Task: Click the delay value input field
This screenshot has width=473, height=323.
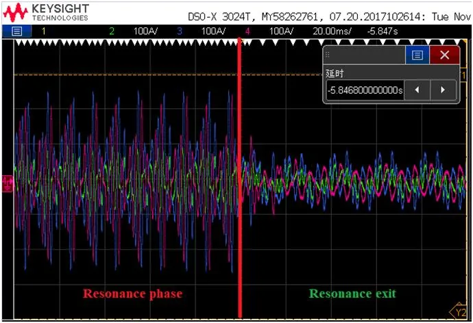Action: tap(365, 90)
